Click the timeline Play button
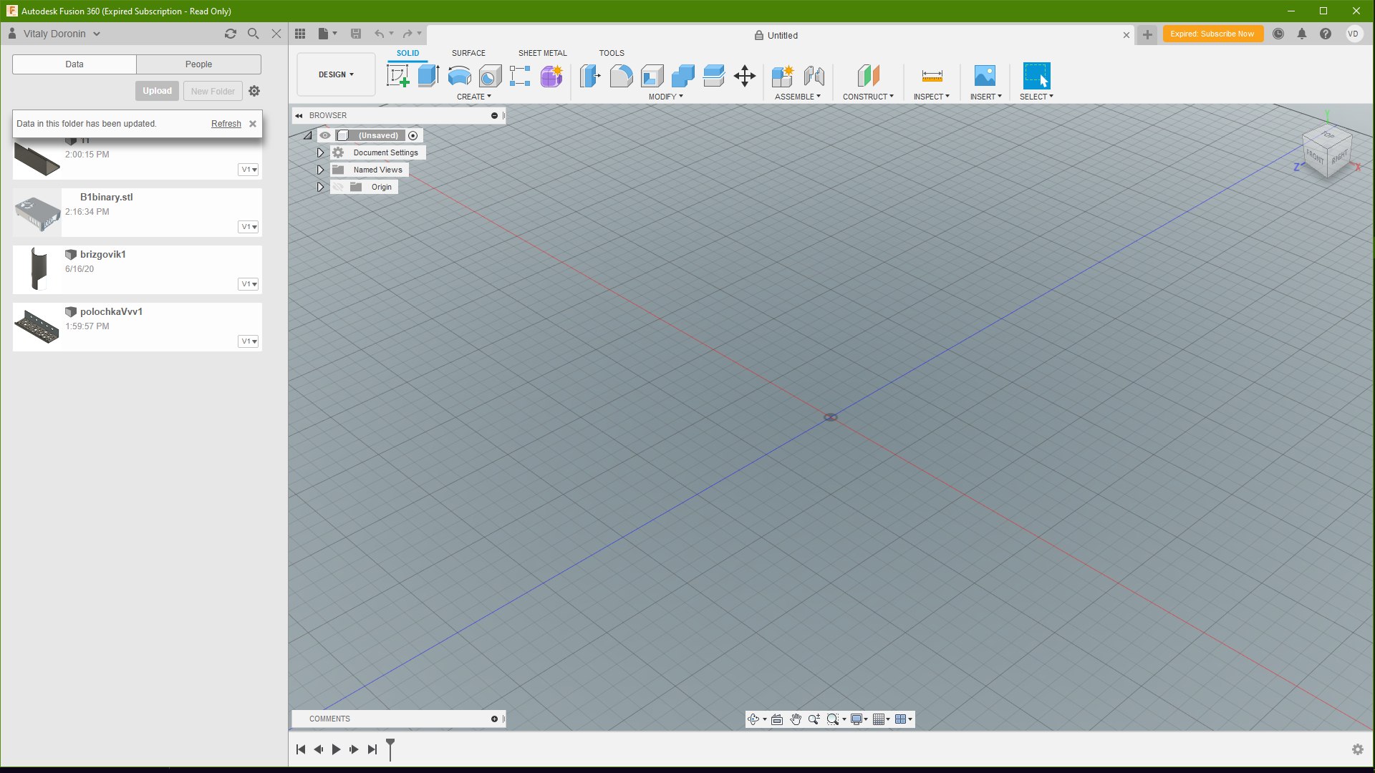The image size is (1375, 773). [336, 749]
